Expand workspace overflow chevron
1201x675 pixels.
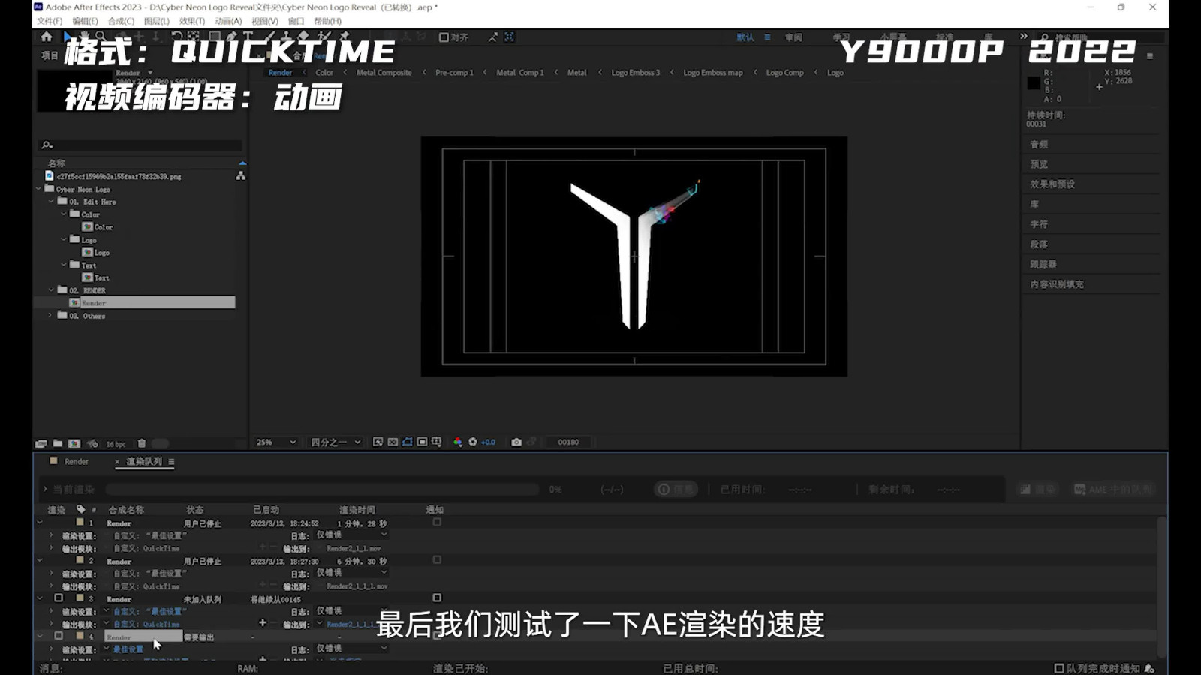pos(1023,36)
